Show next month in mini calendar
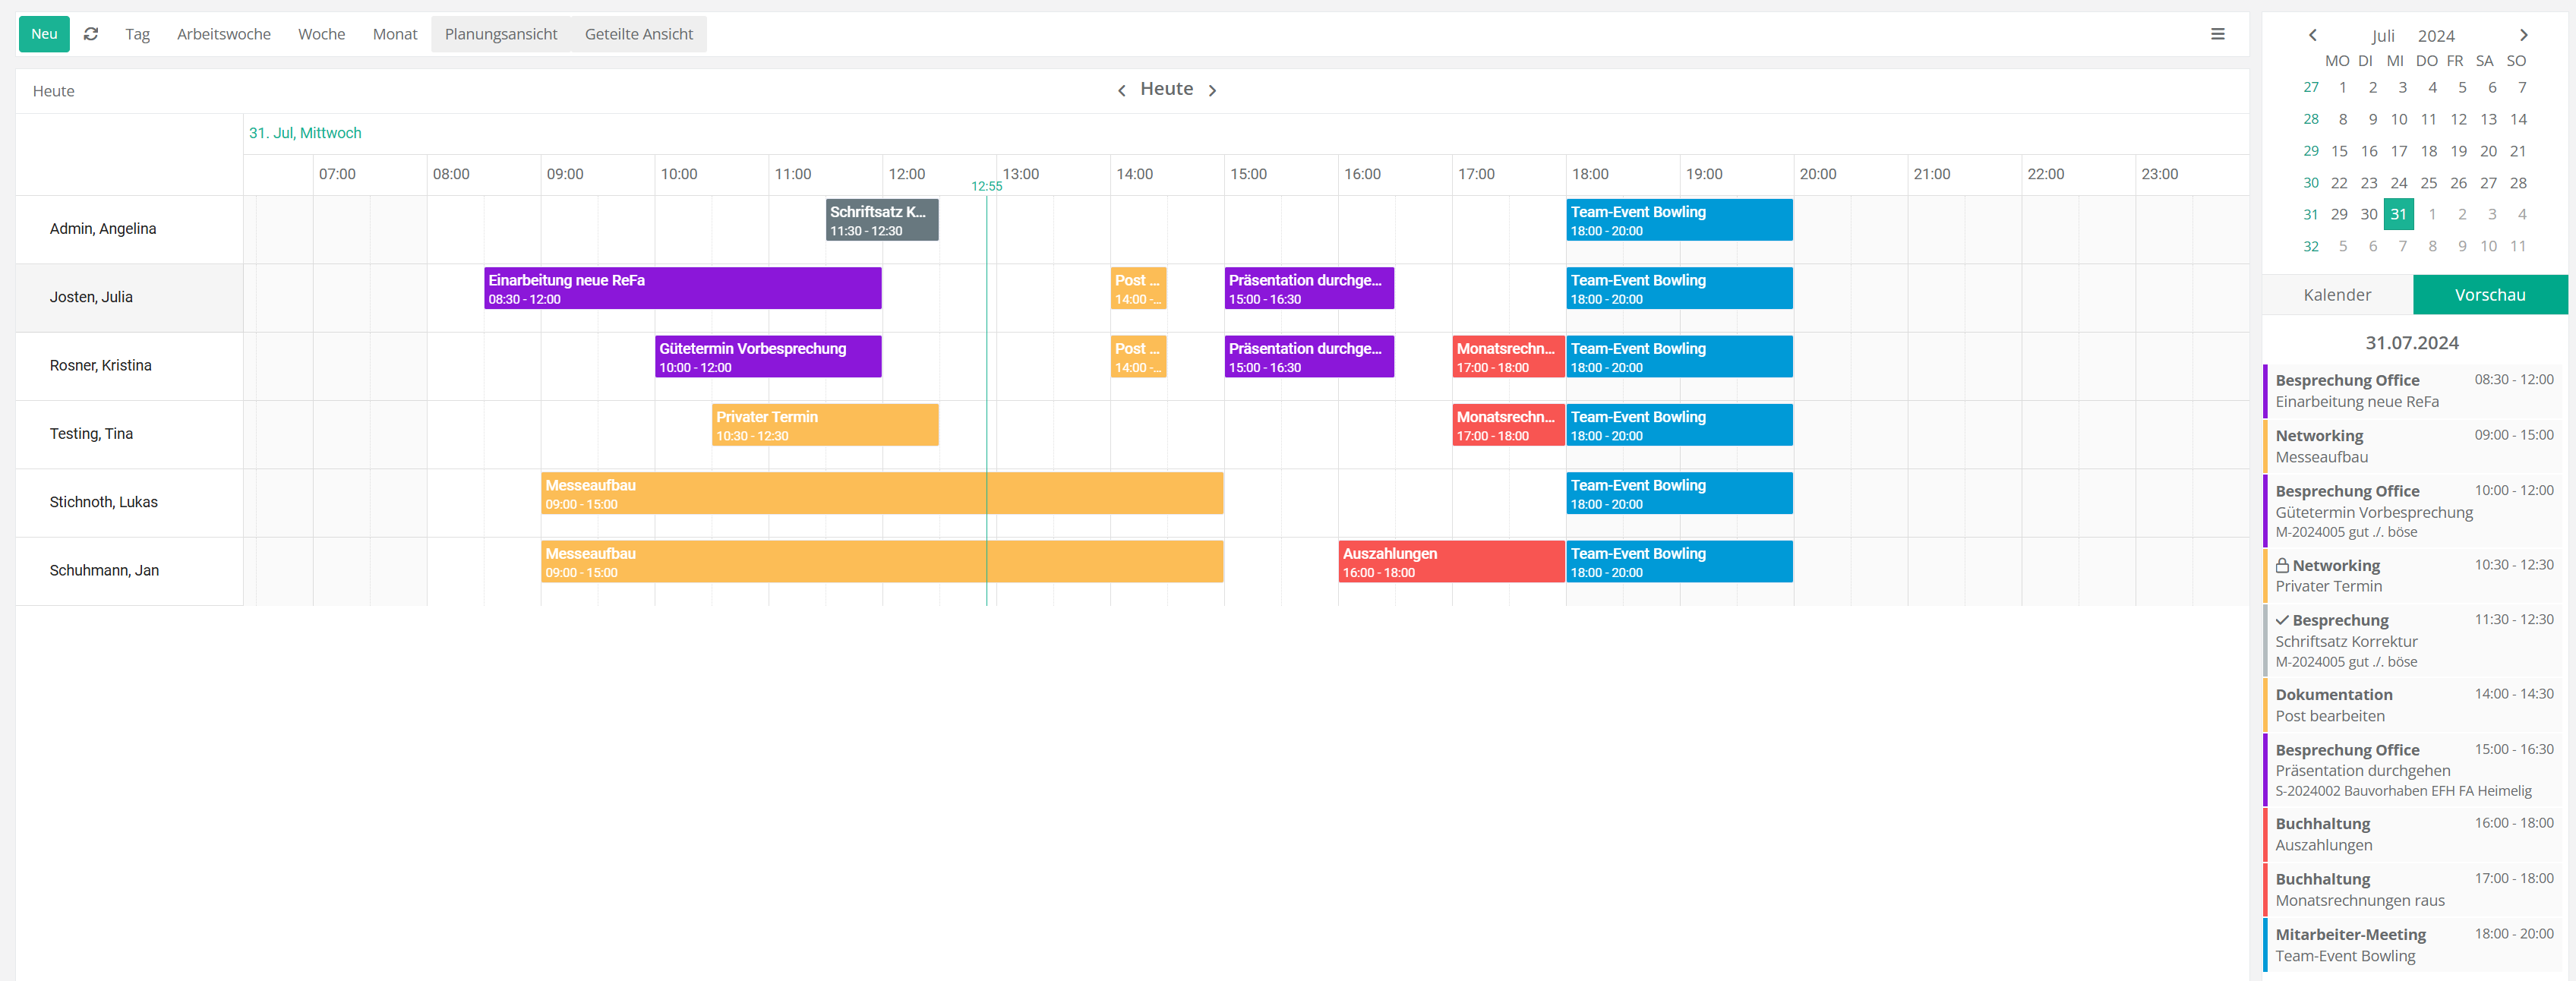 (x=2523, y=35)
